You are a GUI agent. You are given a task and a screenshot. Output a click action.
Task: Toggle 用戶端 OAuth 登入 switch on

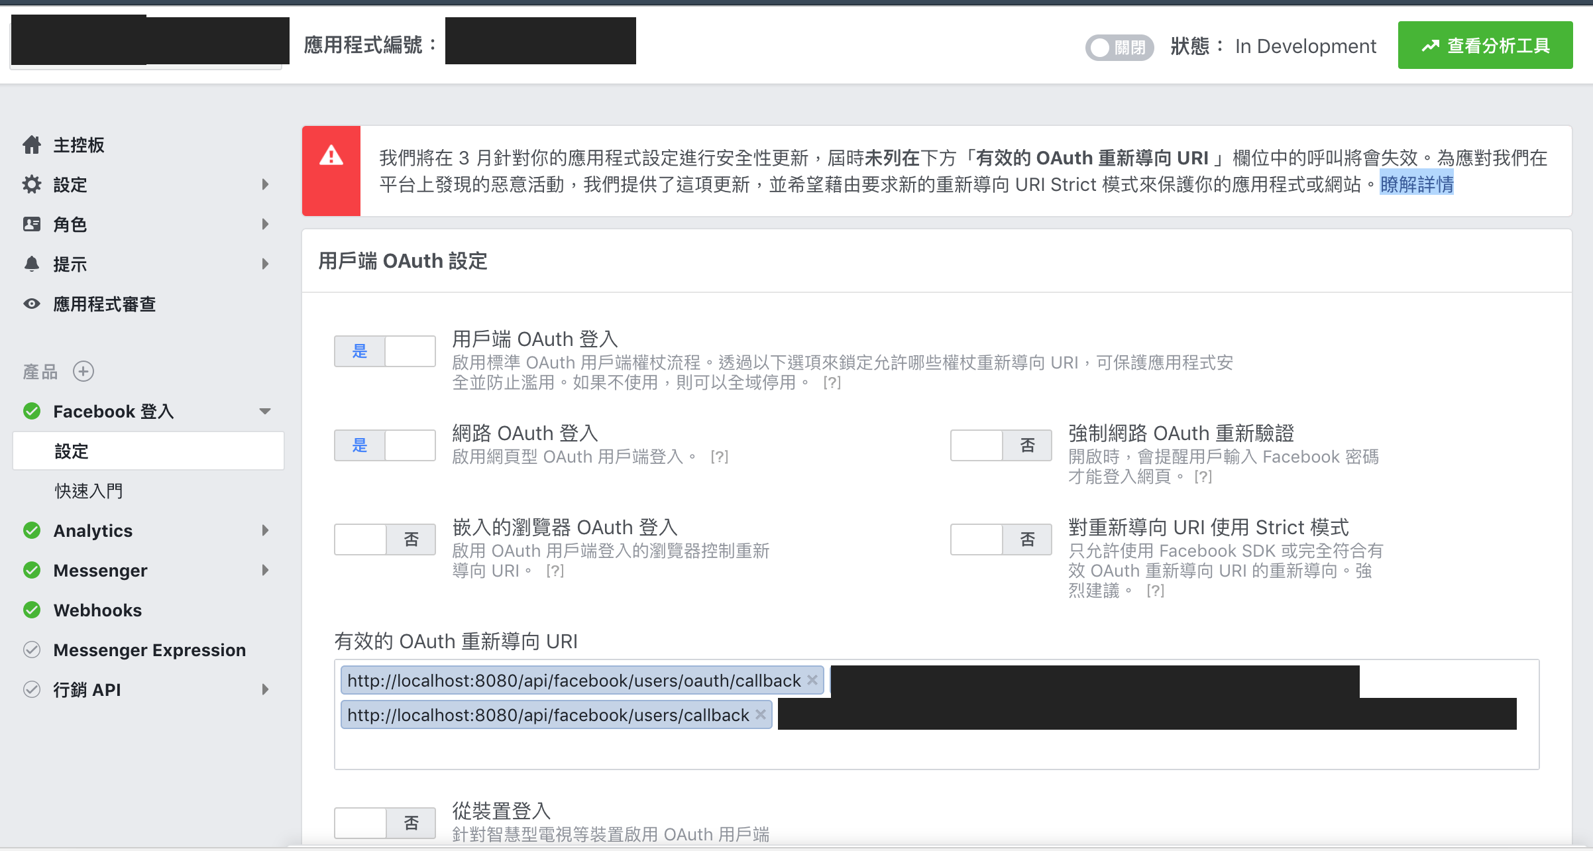384,351
